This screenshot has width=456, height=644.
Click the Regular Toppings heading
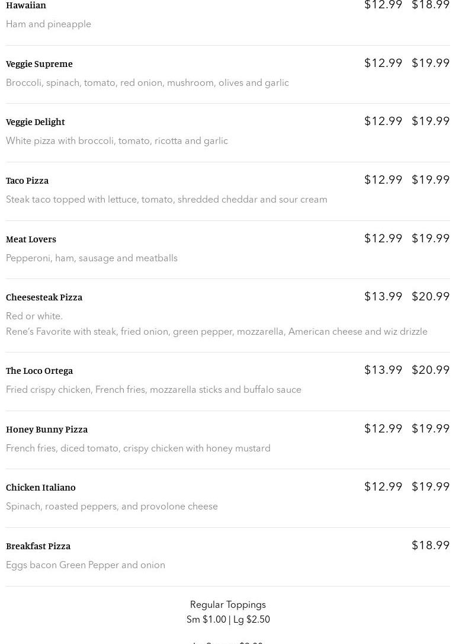pyautogui.click(x=228, y=604)
